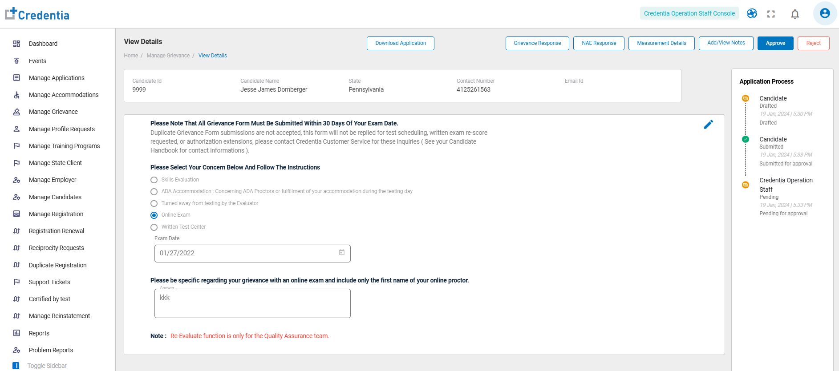839x371 pixels.
Task: Open Dashboard from sidebar
Action: [x=43, y=44]
